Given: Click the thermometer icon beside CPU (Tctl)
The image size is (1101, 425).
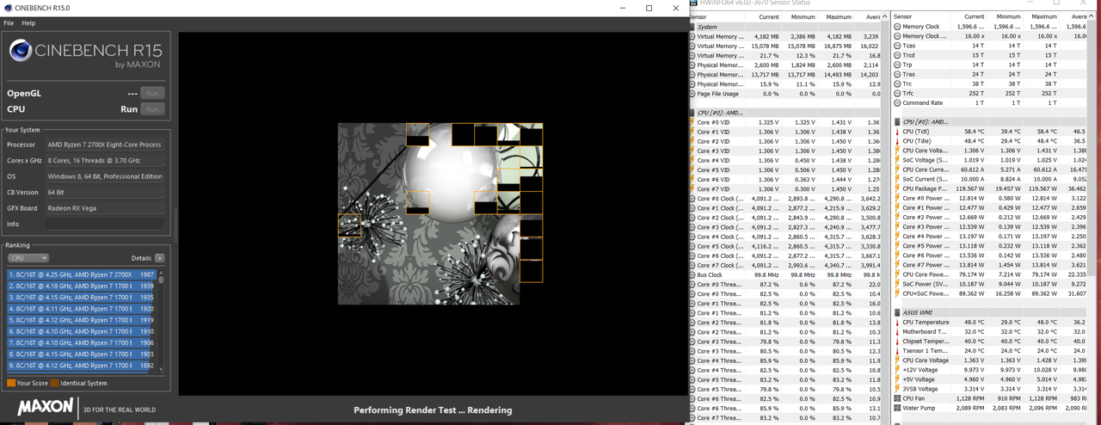Looking at the screenshot, I should 897,132.
